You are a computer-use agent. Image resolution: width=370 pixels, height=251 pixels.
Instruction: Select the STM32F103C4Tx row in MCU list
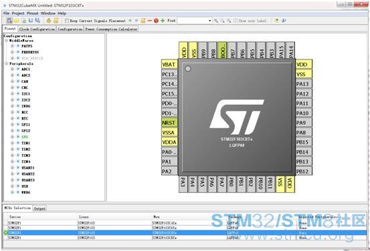[x=185, y=223]
